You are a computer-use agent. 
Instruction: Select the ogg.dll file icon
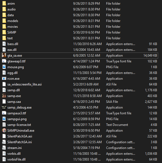pos(4,73)
